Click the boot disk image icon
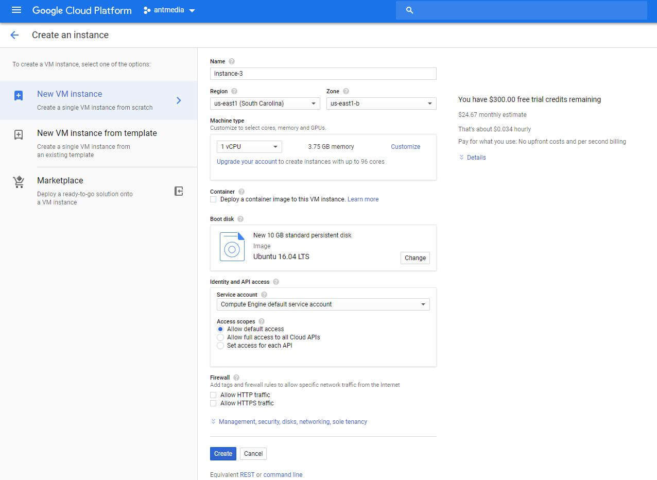 (232, 247)
